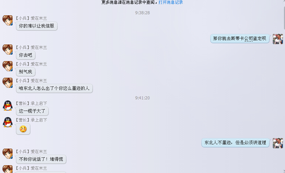285x173 pixels.
Task: Click avatar beside 咱东北人怎么出了个你这么墨迹的人
Action: click(x=7, y=83)
